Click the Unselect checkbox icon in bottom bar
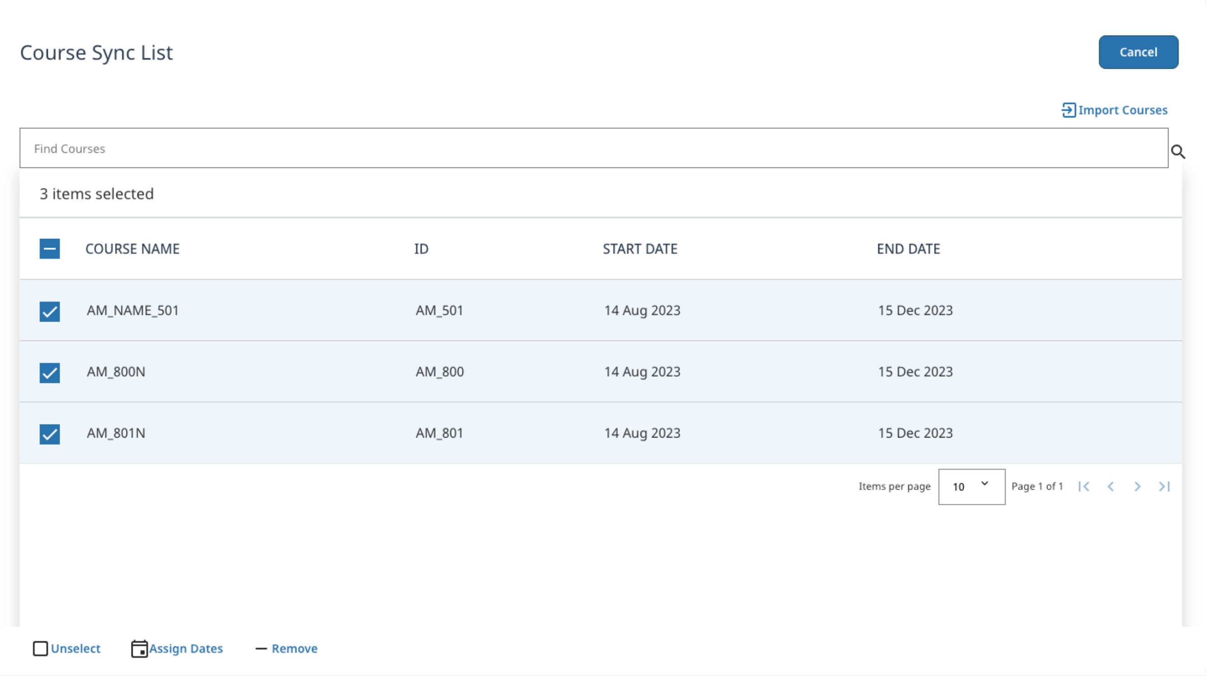Image resolution: width=1206 pixels, height=676 pixels. tap(40, 648)
